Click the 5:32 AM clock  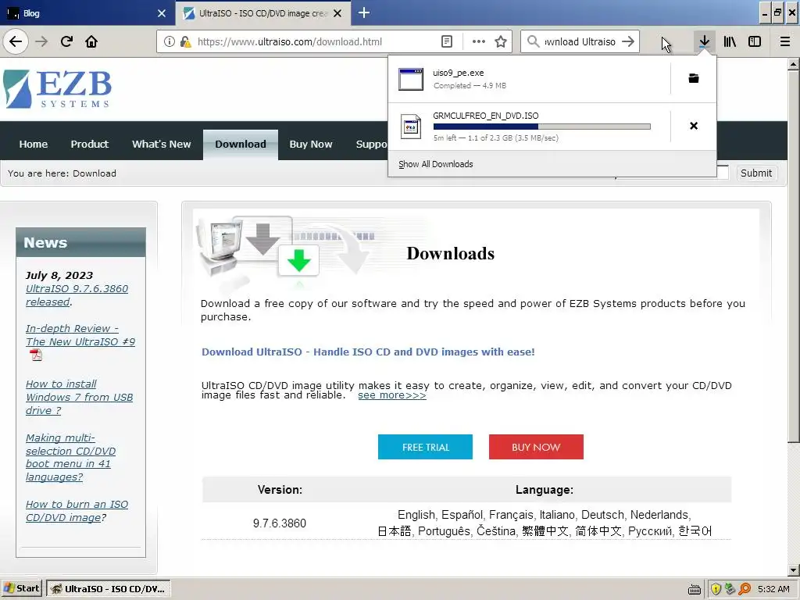pyautogui.click(x=773, y=589)
